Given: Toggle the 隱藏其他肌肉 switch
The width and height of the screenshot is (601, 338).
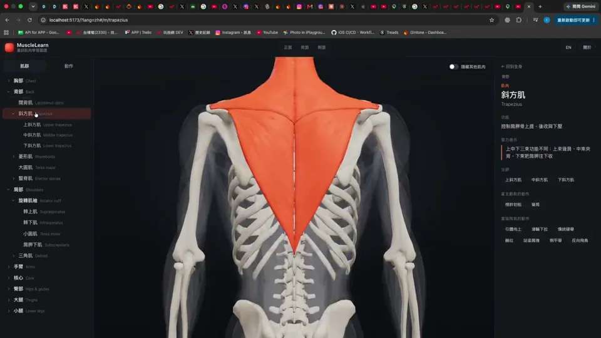Looking at the screenshot, I should (x=453, y=67).
